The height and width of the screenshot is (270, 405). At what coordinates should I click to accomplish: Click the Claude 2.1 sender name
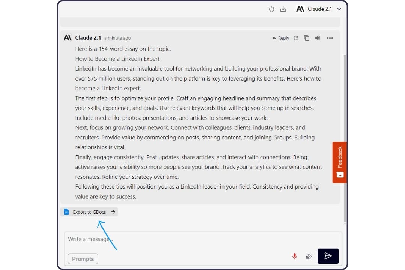(88, 38)
